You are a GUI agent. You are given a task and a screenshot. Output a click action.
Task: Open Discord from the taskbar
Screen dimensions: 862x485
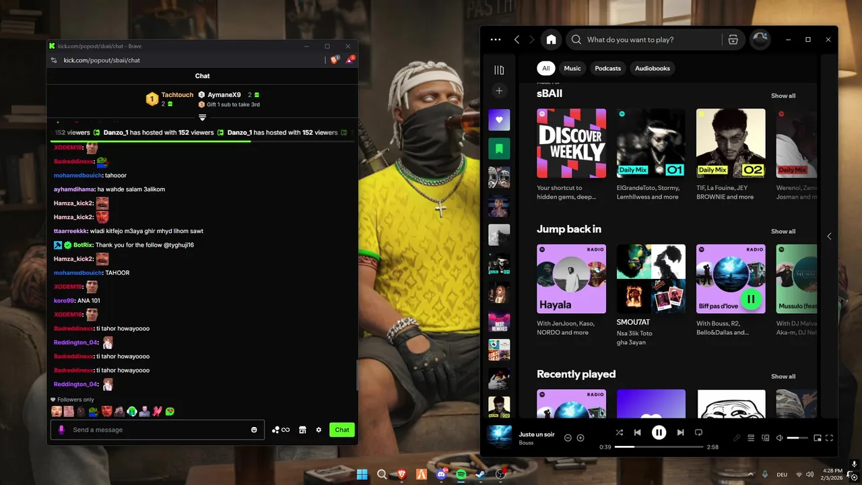click(x=442, y=474)
